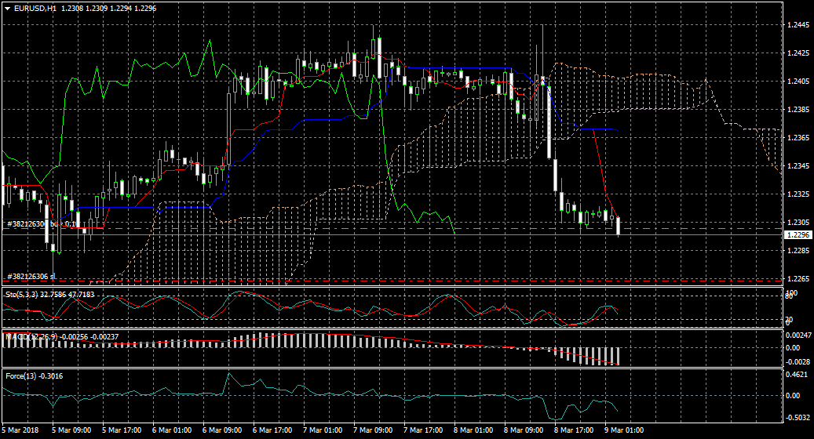Click the one-click trading triangle beside EURUSD,H1
The width and height of the screenshot is (814, 439).
point(7,8)
